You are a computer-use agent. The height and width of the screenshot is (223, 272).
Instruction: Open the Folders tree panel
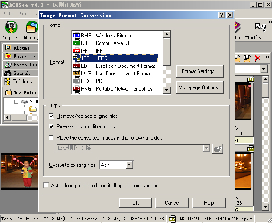(20, 81)
